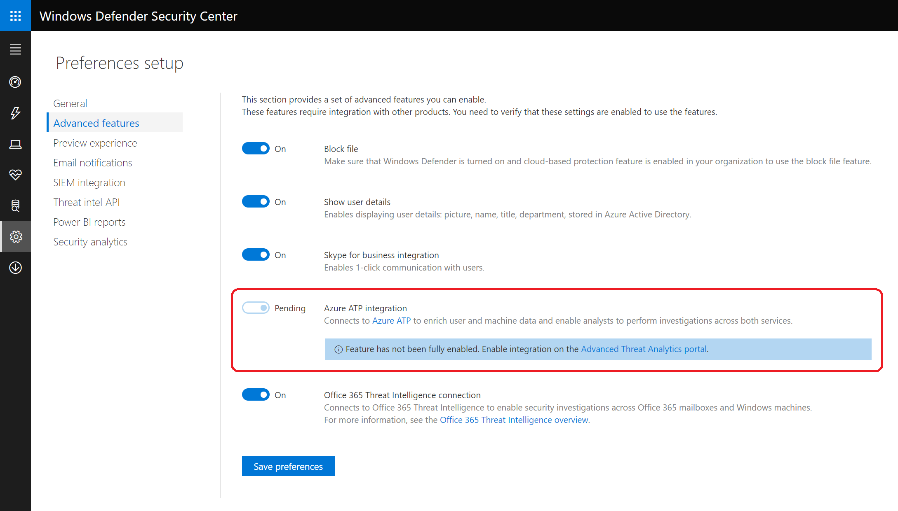Open the machines list laptop icon
Viewport: 898px width, 511px height.
[15, 144]
